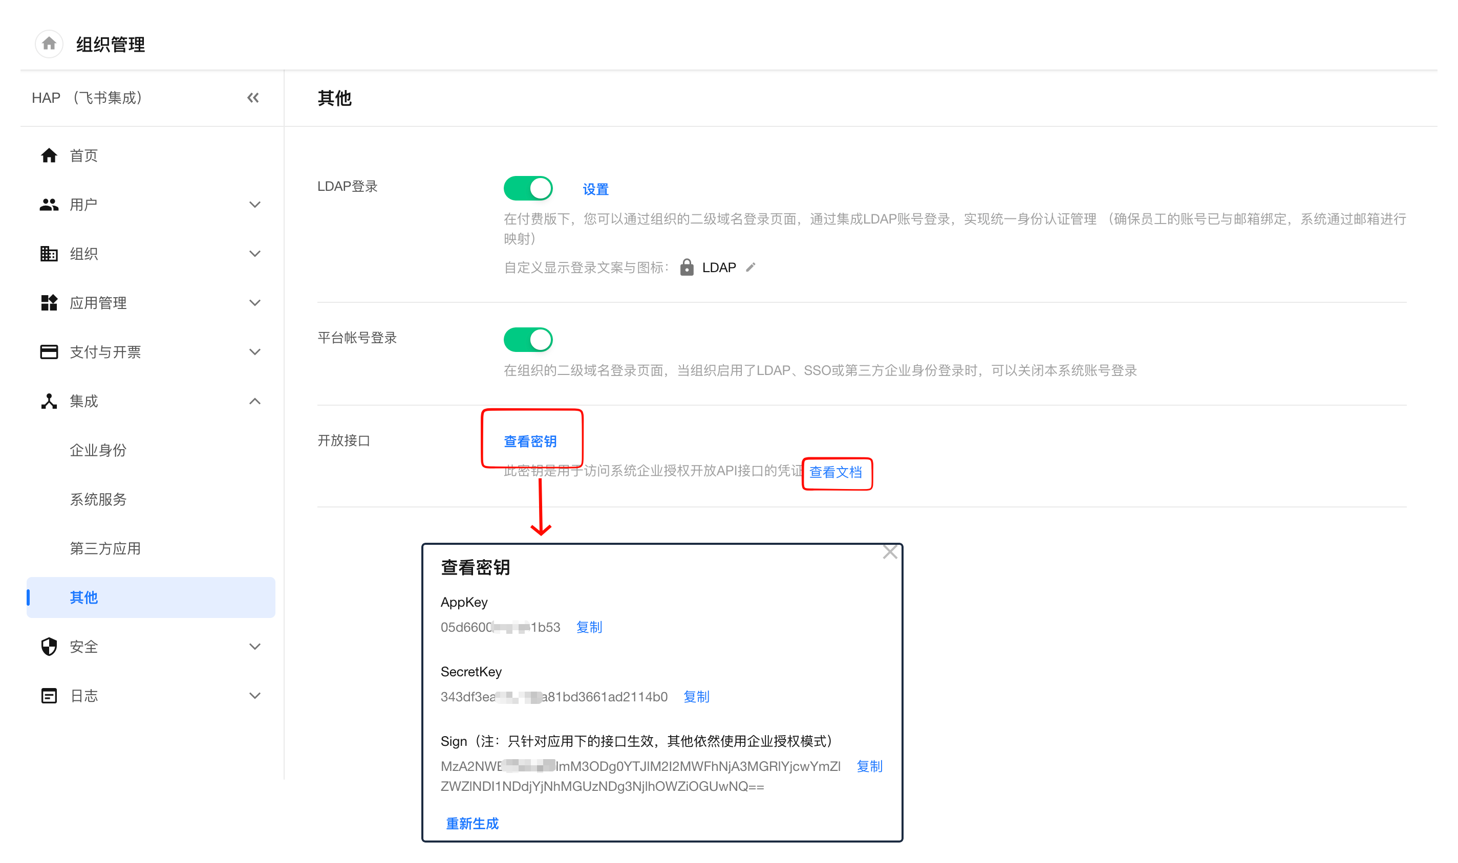Collapse the 集成 menu chevron
This screenshot has height=863, width=1458.
point(255,401)
